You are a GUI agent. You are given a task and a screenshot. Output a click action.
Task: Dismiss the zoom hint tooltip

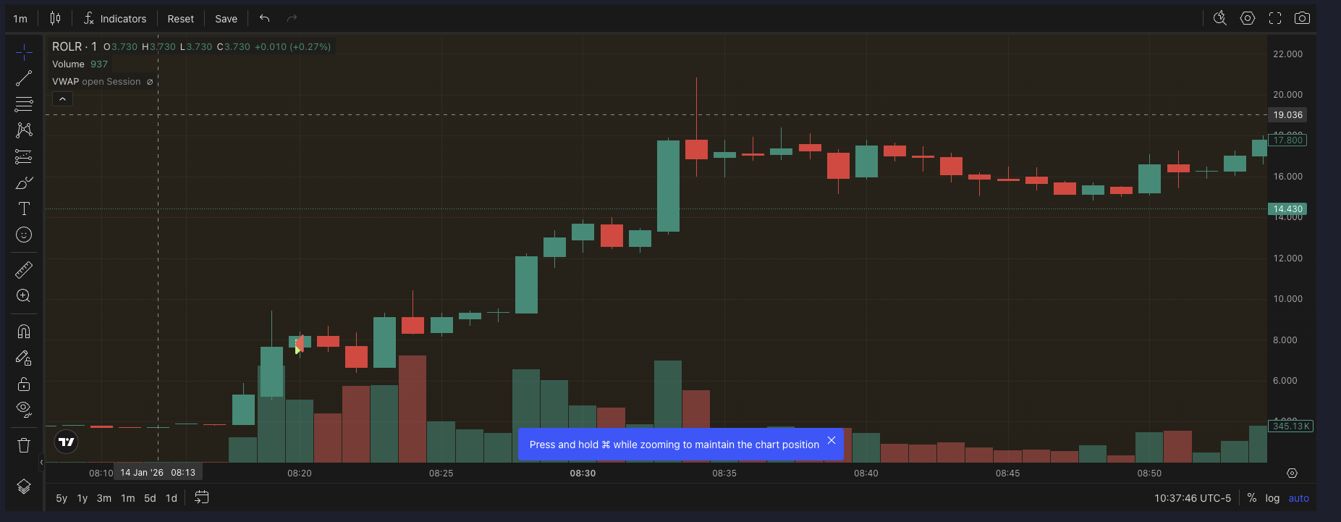coord(832,440)
